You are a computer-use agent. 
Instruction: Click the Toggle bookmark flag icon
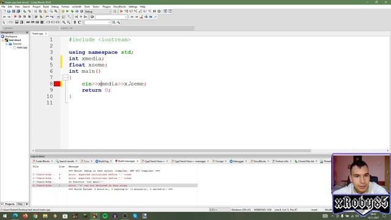pos(15,17)
